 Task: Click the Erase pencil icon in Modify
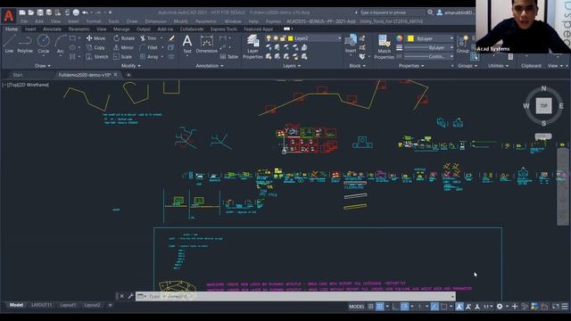(x=171, y=38)
